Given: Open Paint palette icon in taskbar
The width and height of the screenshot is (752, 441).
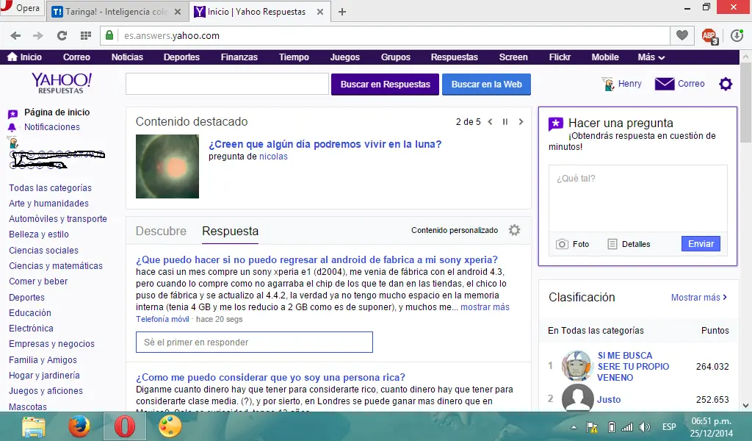Looking at the screenshot, I should [170, 426].
